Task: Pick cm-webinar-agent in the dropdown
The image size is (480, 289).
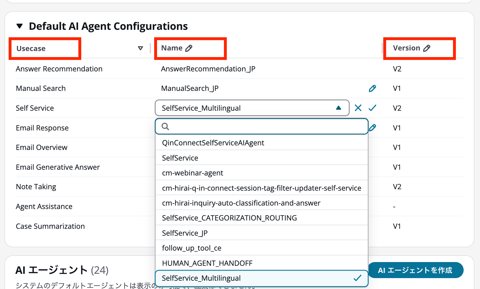Action: pos(192,173)
